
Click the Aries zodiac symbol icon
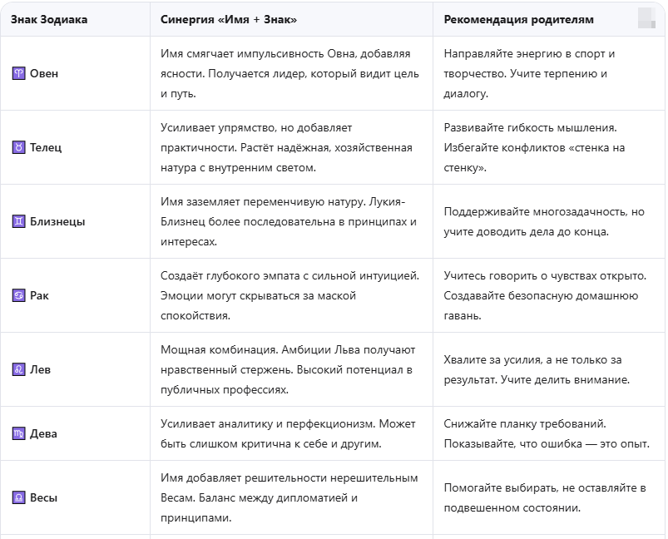(19, 74)
